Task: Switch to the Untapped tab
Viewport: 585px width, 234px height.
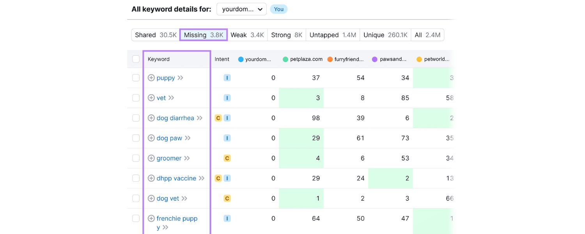Action: [333, 35]
